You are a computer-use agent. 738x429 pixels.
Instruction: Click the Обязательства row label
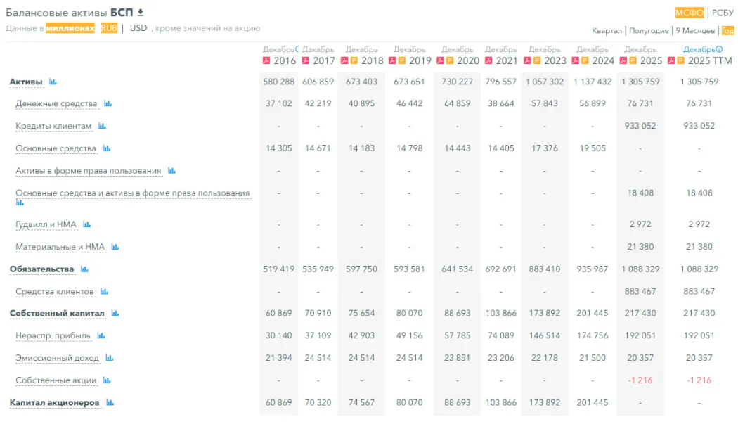(41, 269)
